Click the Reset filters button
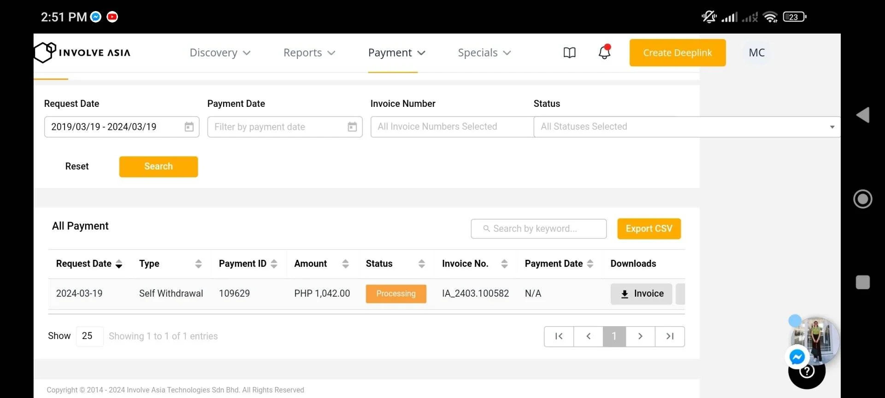The width and height of the screenshot is (885, 398). point(77,166)
